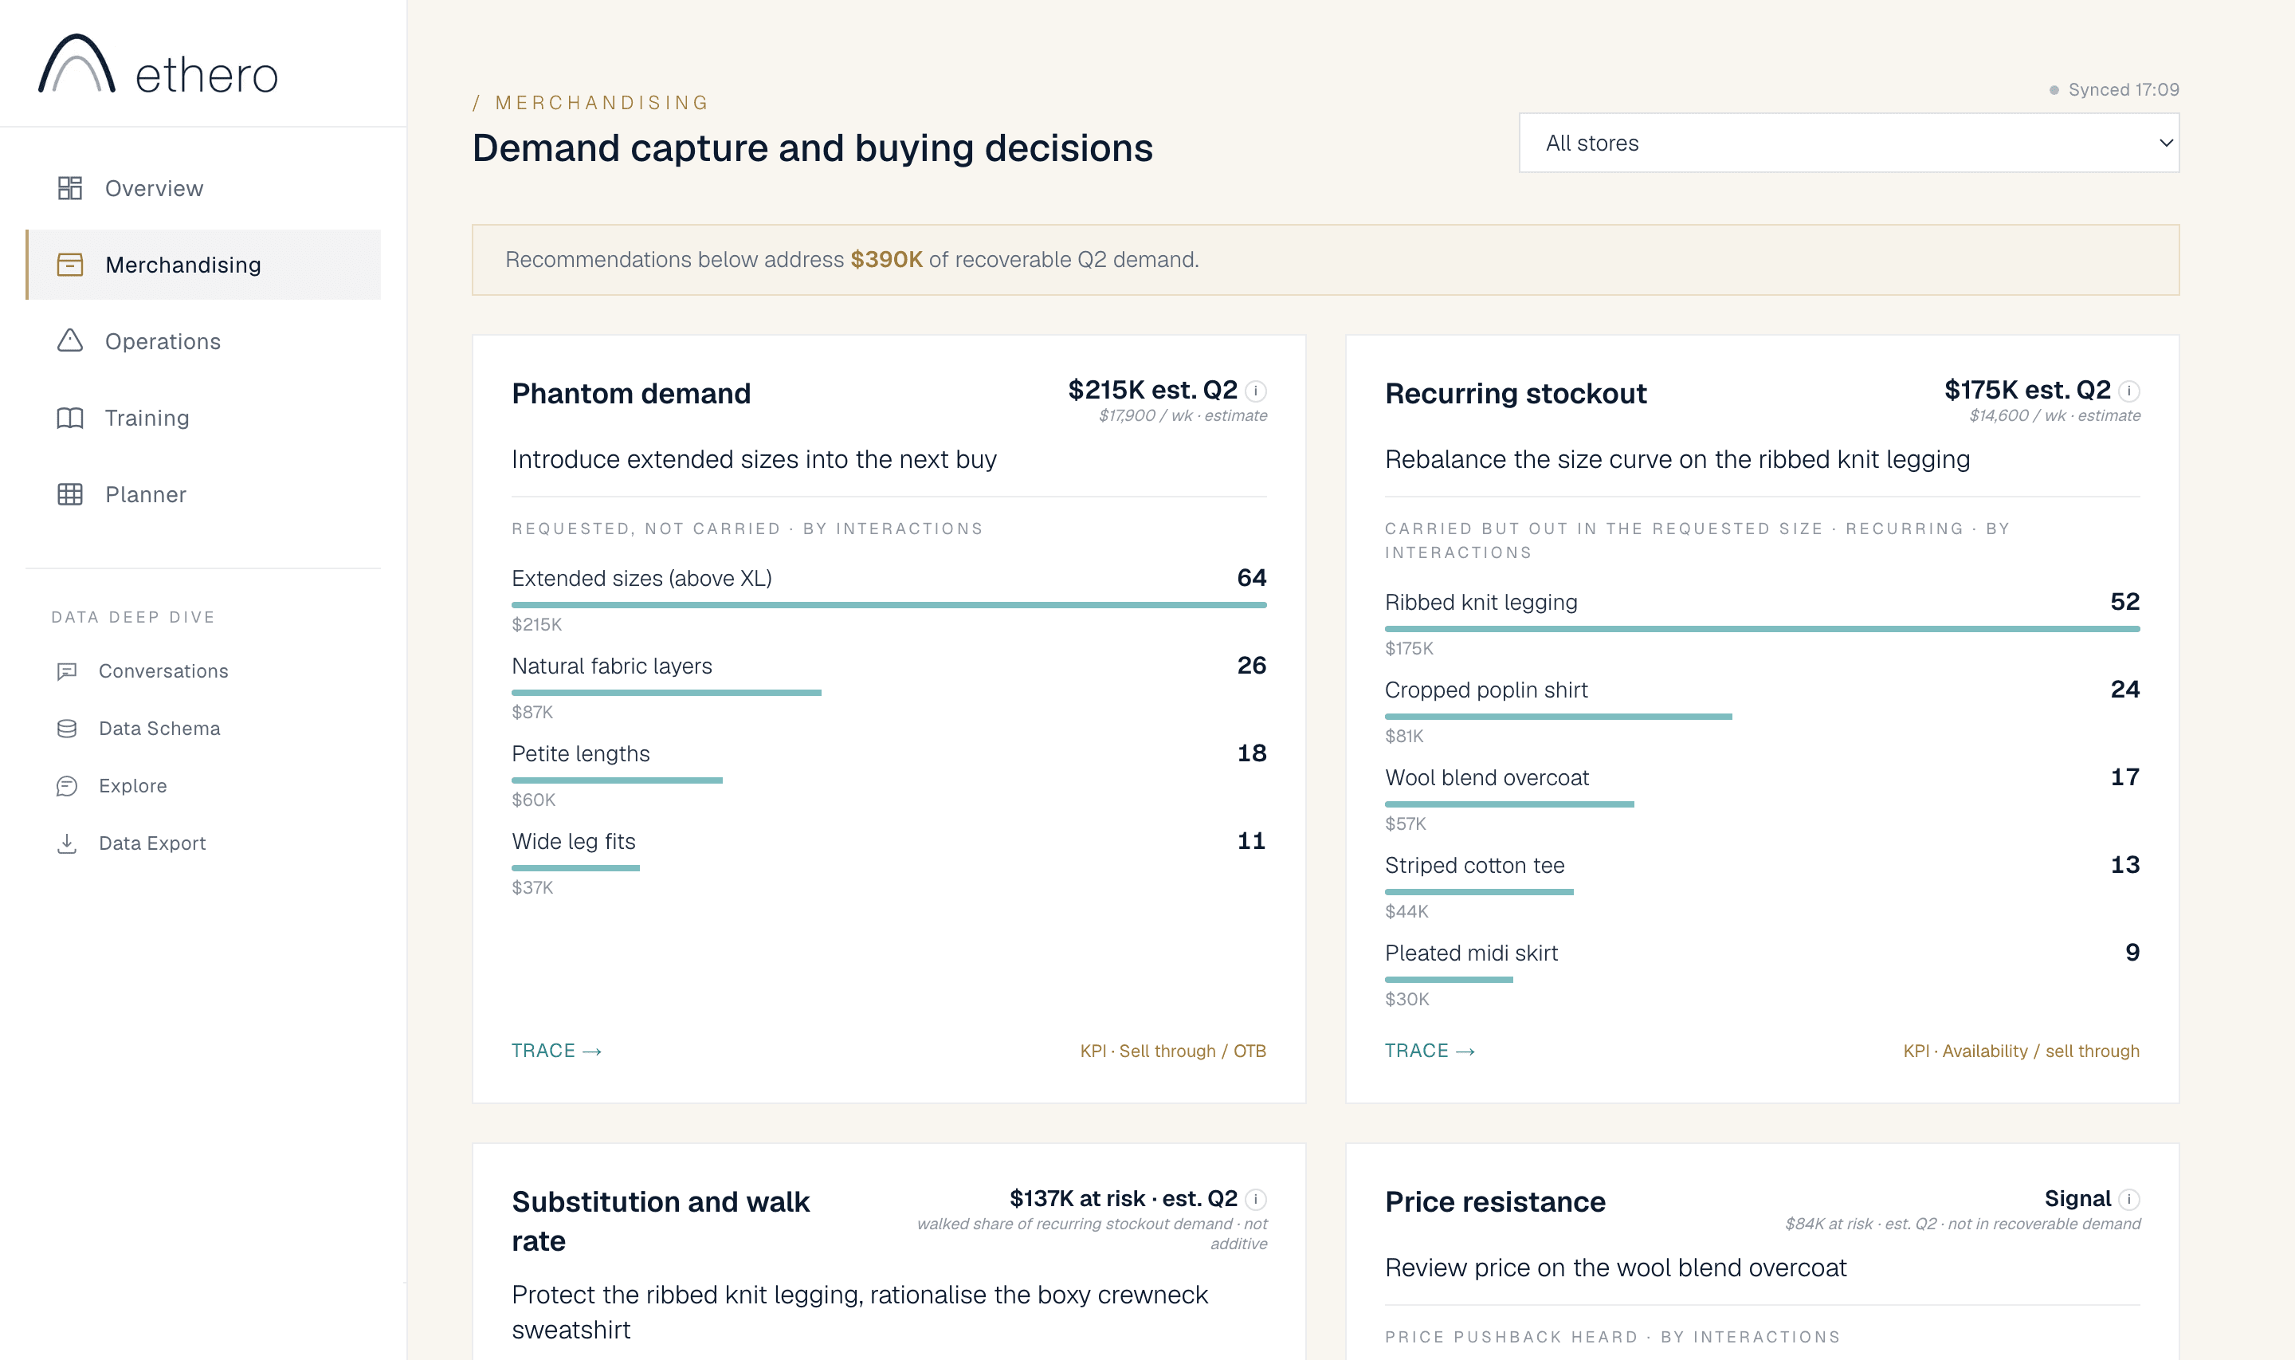Image resolution: width=2295 pixels, height=1360 pixels.
Task: Select 'Wide leg fits' row label
Action: coord(573,841)
